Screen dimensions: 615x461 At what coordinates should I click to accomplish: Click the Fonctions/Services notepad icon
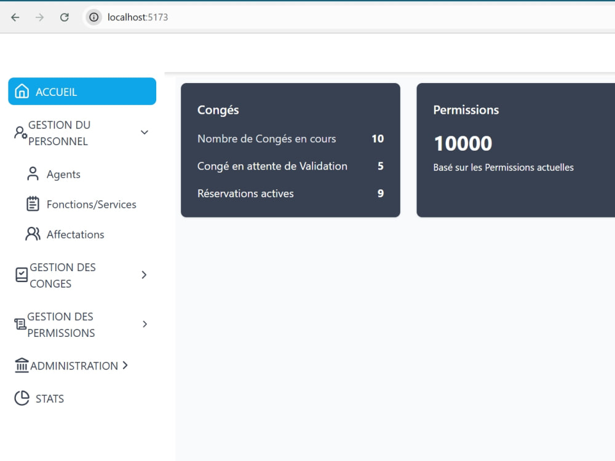pos(33,204)
